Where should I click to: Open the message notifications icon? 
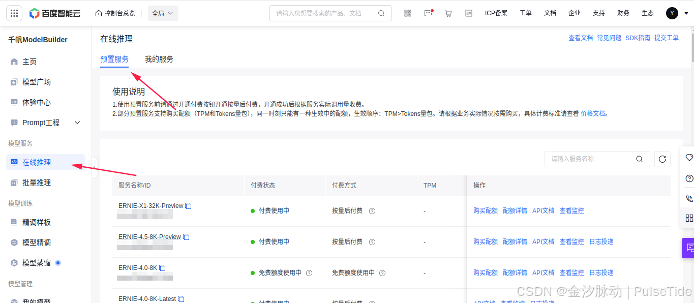[428, 13]
